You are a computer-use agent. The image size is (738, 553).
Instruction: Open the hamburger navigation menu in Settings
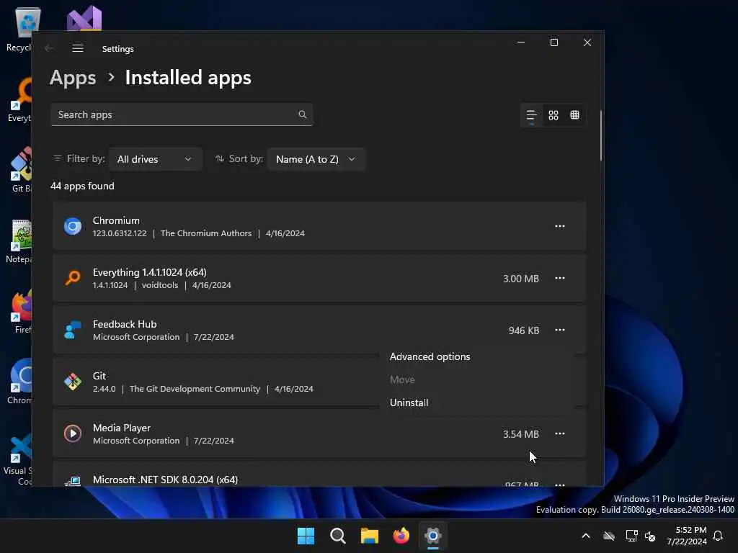(78, 48)
